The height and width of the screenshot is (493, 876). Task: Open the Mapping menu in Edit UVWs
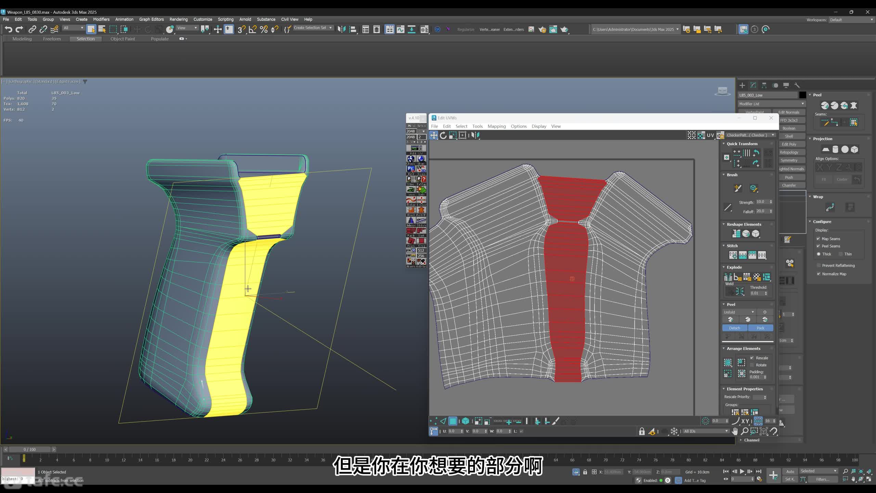click(x=497, y=126)
